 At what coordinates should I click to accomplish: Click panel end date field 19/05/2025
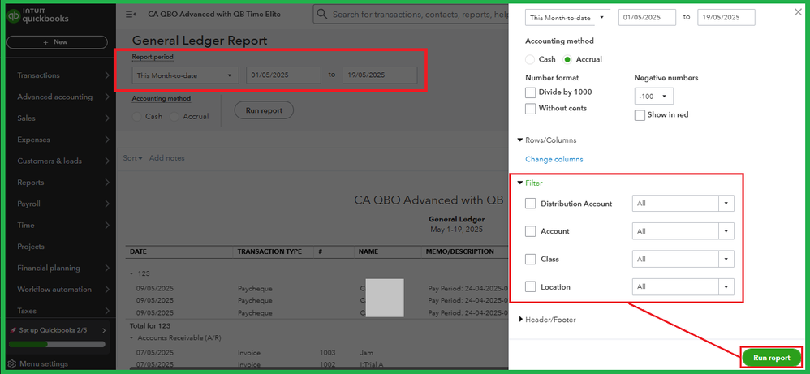coord(726,18)
